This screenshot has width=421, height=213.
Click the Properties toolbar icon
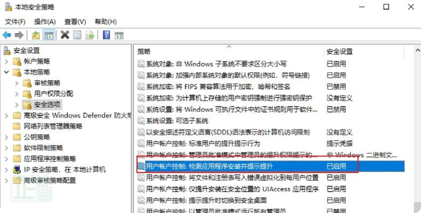click(x=77, y=35)
